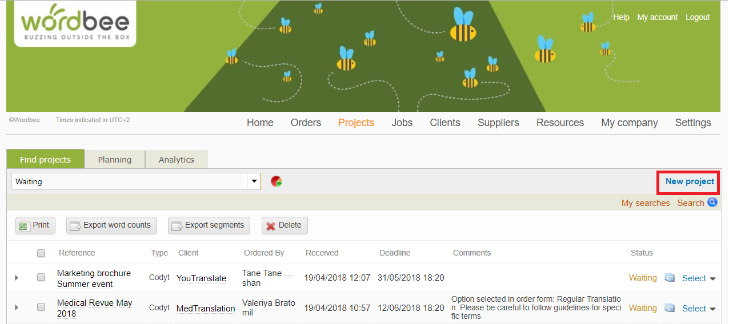Switch to the Planning tab
Screen dimensions: 729x324
[x=114, y=160]
